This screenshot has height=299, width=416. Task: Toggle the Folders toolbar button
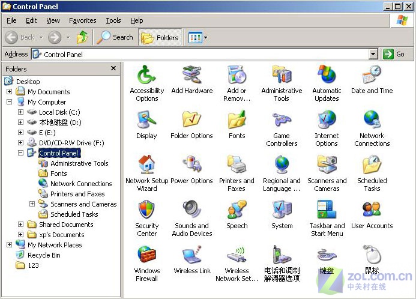point(160,37)
